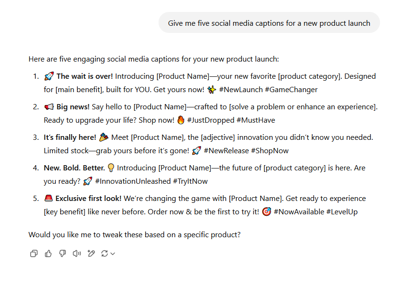Mark the response with thumbs down
Viewport: 413px width, 284px height.
[63, 253]
